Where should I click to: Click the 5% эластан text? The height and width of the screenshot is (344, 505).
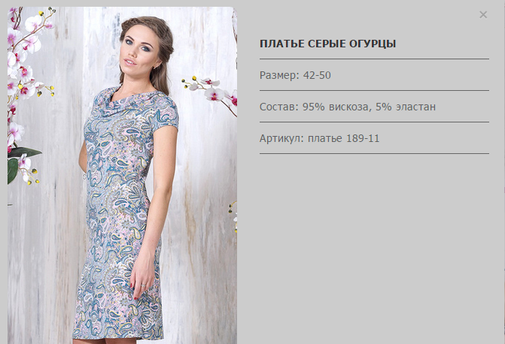pyautogui.click(x=406, y=107)
